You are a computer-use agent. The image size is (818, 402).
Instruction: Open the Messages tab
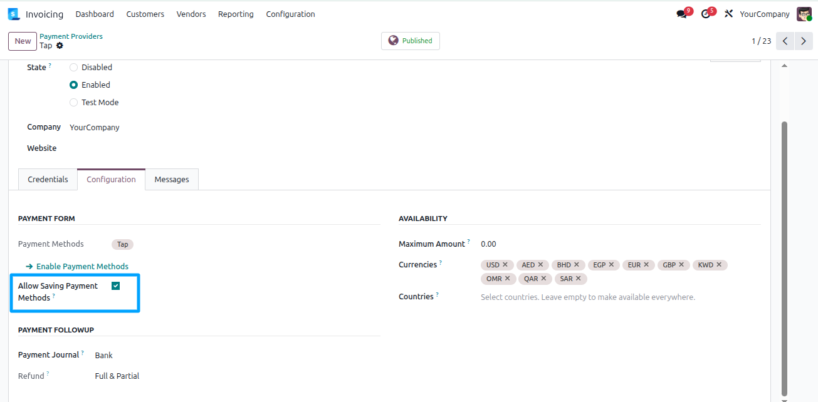[x=171, y=179]
